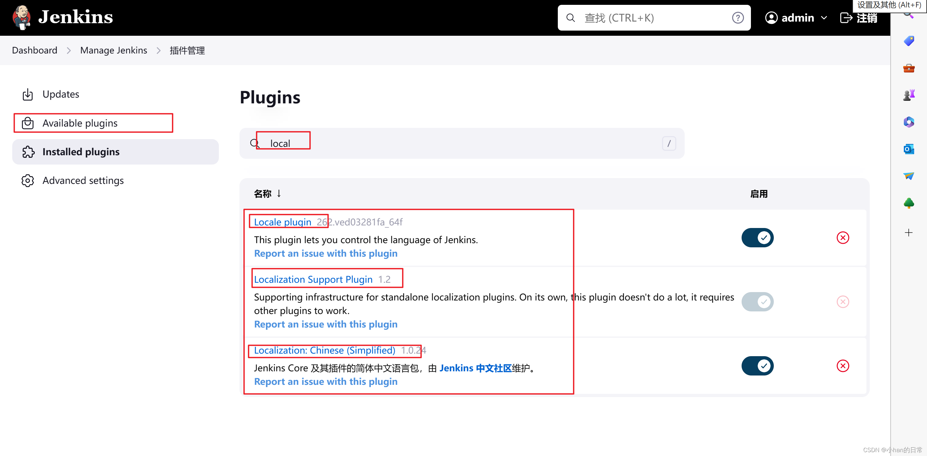Click the blue tag icon in browser sidebar
This screenshot has width=927, height=456.
coord(909,41)
